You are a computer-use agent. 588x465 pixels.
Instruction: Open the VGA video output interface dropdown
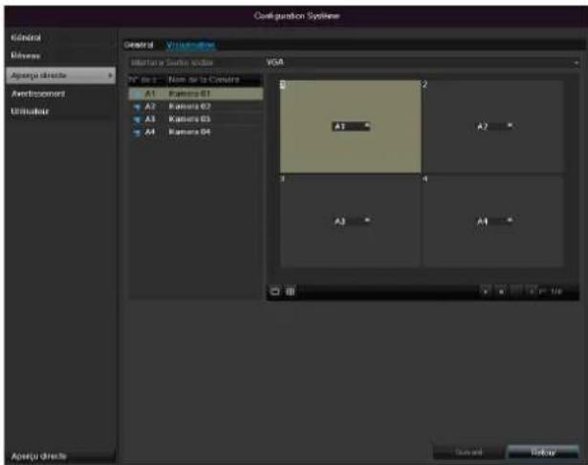[422, 62]
